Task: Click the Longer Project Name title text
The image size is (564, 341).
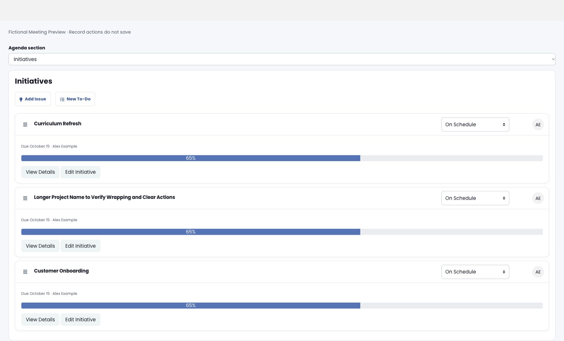Action: [104, 197]
